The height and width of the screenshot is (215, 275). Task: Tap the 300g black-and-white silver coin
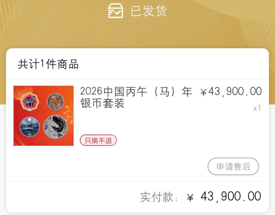55,127
